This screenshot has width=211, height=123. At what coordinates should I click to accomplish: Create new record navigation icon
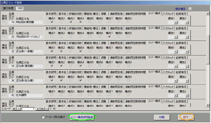click(x=46, y=109)
